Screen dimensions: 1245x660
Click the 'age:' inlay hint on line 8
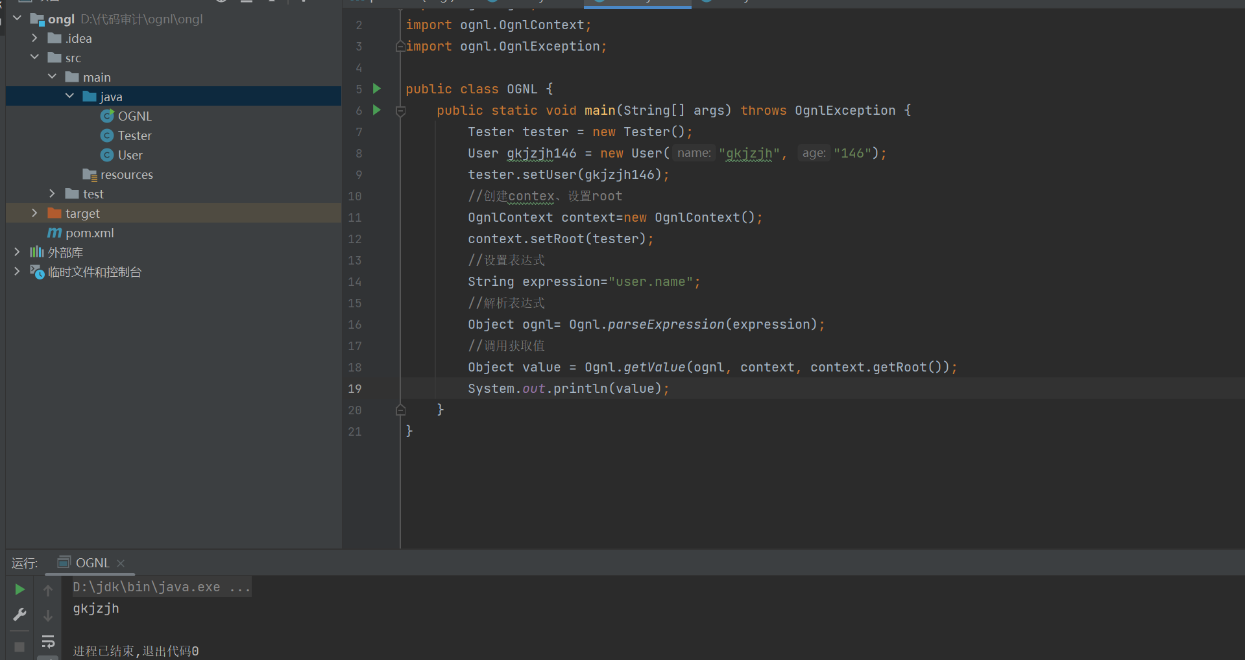point(814,153)
